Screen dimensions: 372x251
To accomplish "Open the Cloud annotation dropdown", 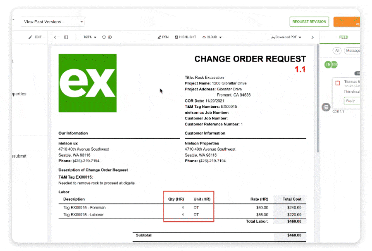I will (212, 37).
